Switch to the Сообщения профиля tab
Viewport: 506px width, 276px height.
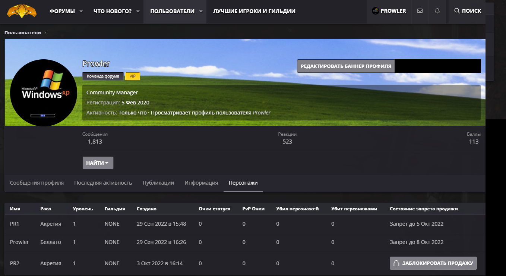[37, 183]
